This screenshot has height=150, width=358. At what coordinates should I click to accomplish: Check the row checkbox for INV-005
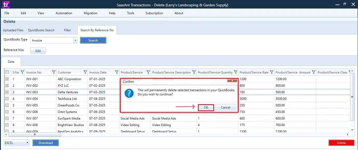click(7, 105)
